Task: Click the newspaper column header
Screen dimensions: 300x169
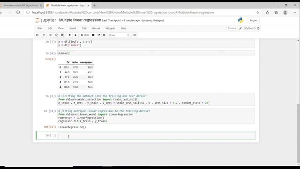Action: [x=86, y=62]
